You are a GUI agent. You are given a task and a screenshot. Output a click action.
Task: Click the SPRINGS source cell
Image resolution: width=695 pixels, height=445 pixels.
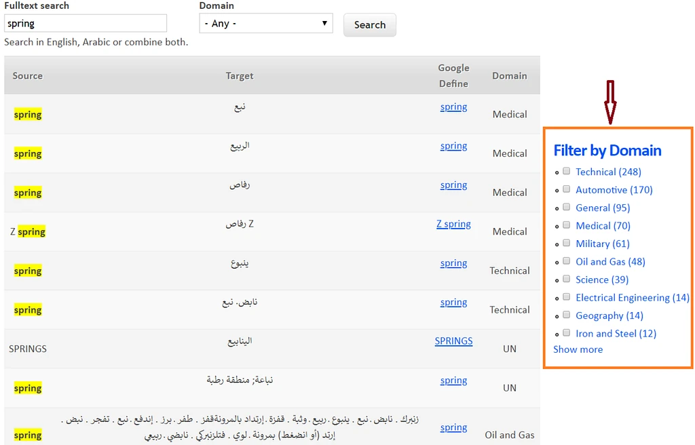pyautogui.click(x=27, y=349)
